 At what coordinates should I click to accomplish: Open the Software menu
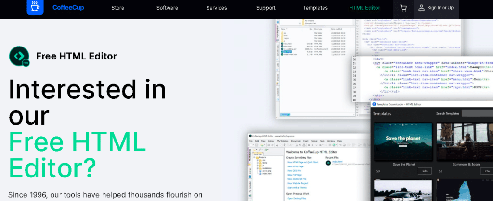coord(167,8)
